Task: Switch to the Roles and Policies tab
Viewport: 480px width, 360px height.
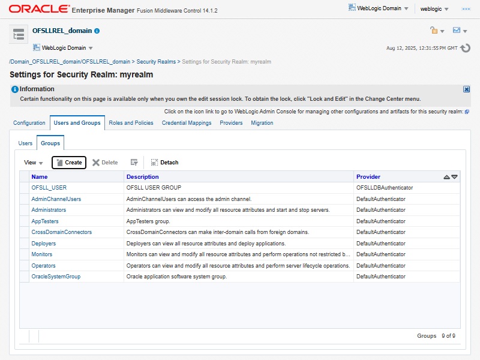Action: [131, 123]
